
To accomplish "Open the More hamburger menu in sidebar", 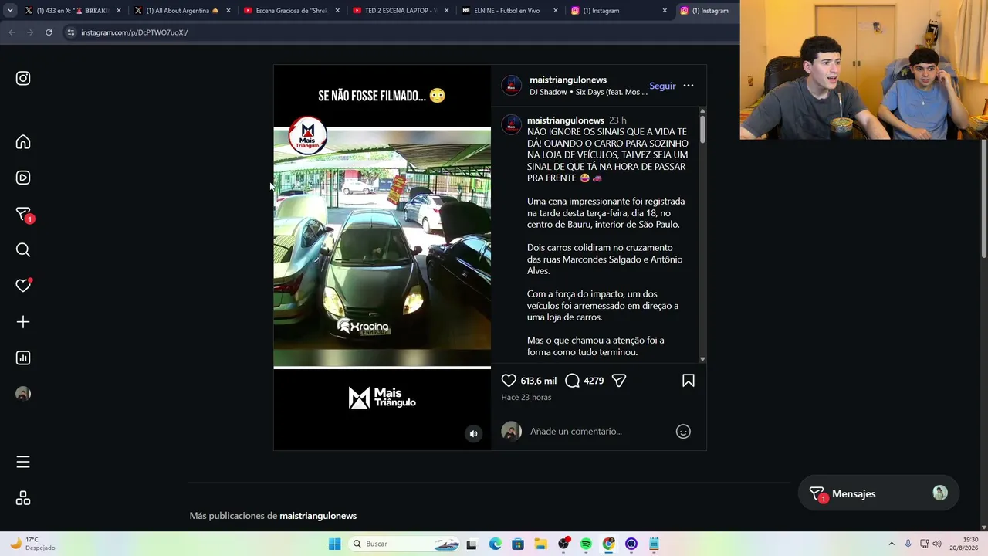I will 23,462.
